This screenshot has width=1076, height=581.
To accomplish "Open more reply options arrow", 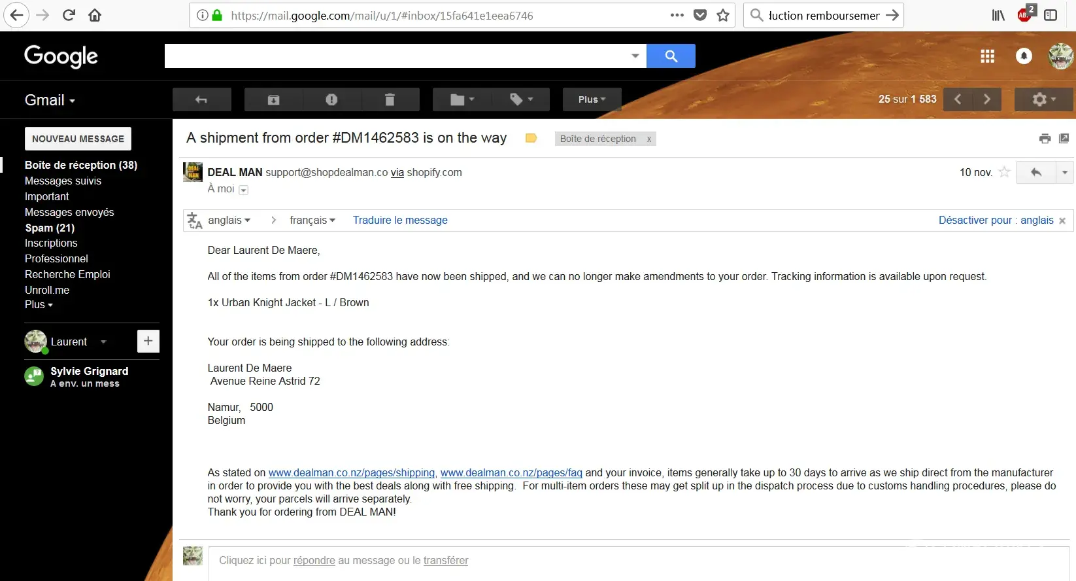I will coord(1064,172).
